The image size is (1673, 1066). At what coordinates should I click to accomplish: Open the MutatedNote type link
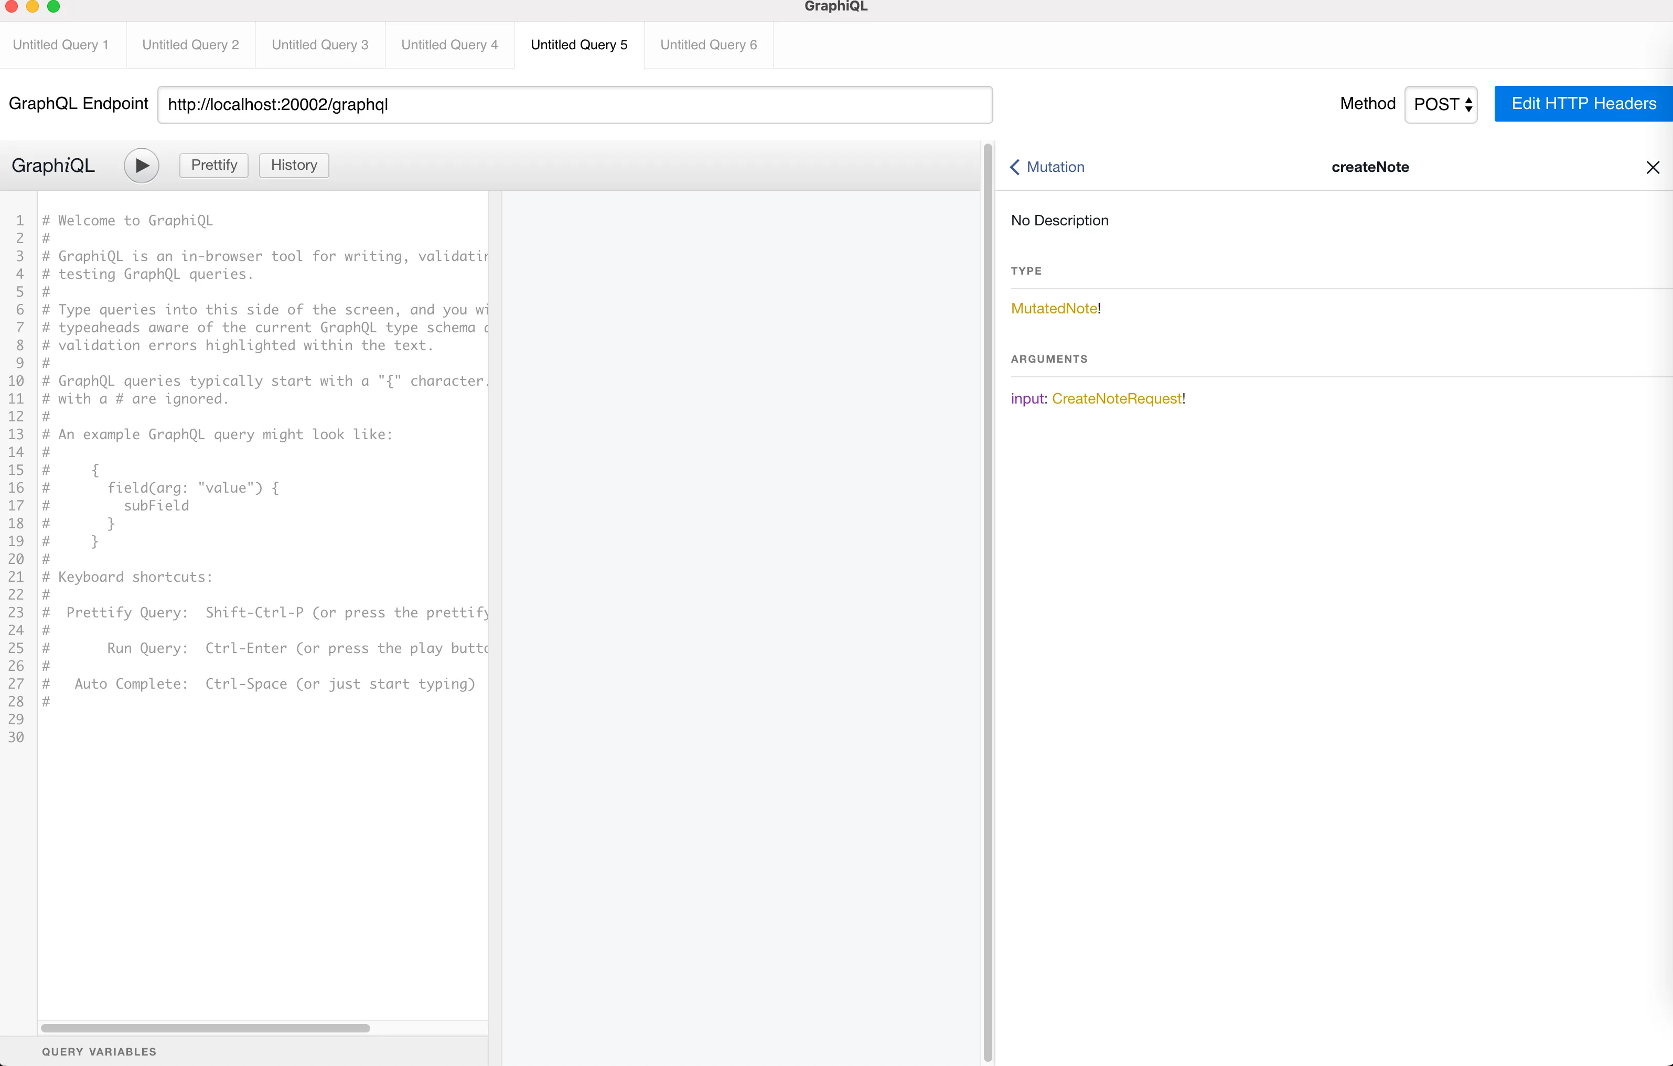1054,308
